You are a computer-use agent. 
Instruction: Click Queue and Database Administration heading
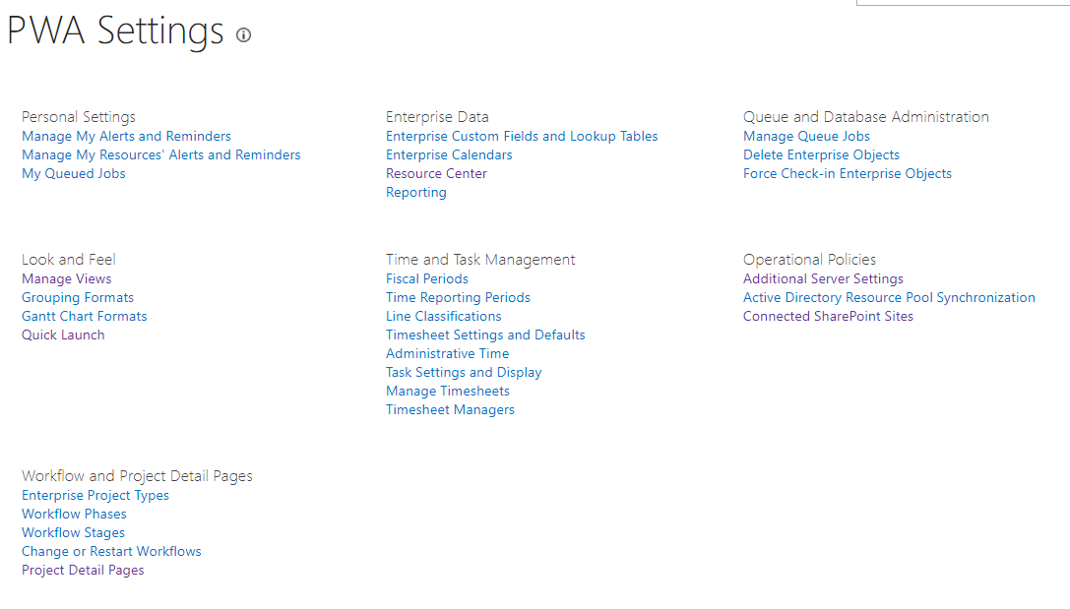point(866,117)
